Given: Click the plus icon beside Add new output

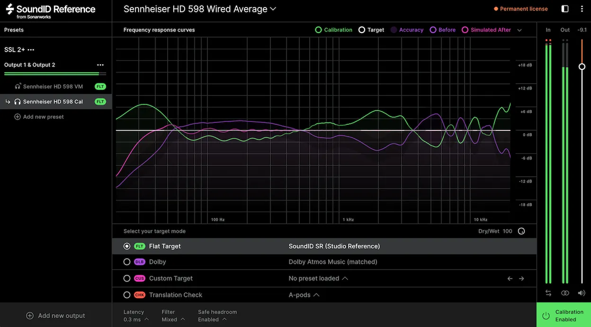Looking at the screenshot, I should pos(30,316).
